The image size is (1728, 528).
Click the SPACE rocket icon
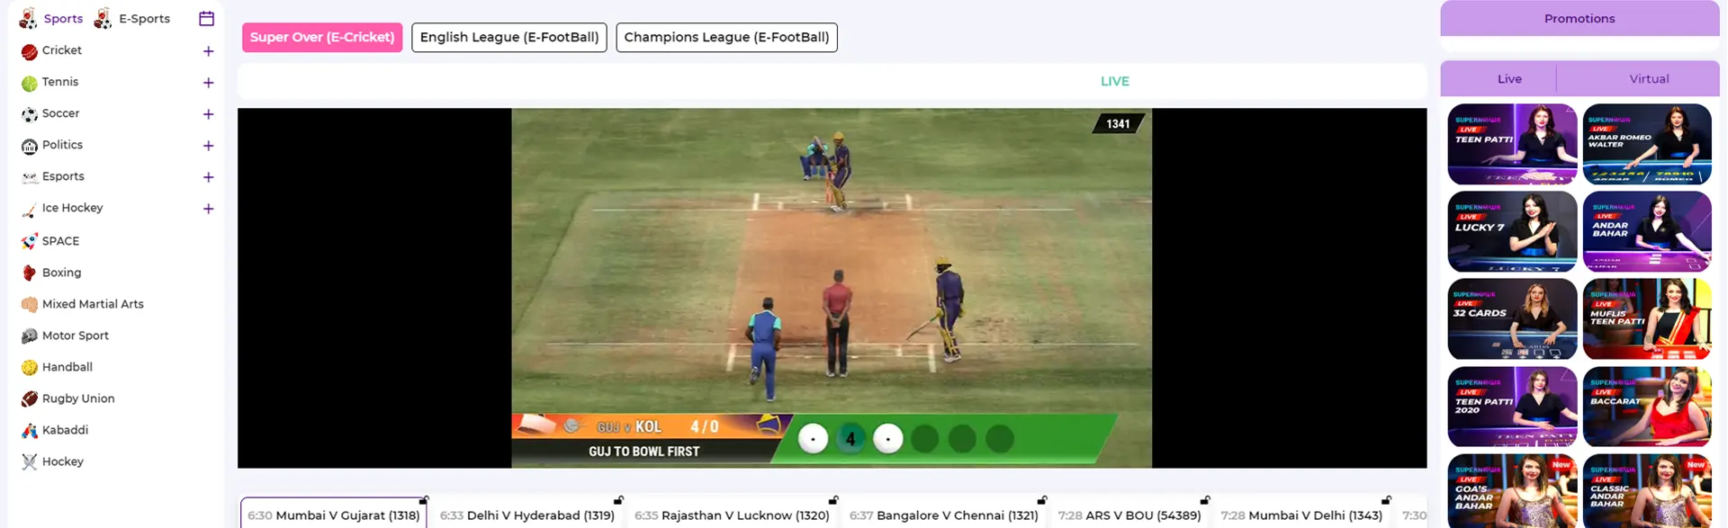(29, 241)
